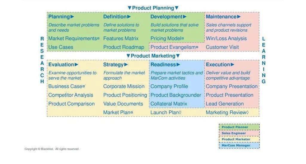Click the arrow next to Planning heading
Screen dimensions: 306x164
point(72,17)
